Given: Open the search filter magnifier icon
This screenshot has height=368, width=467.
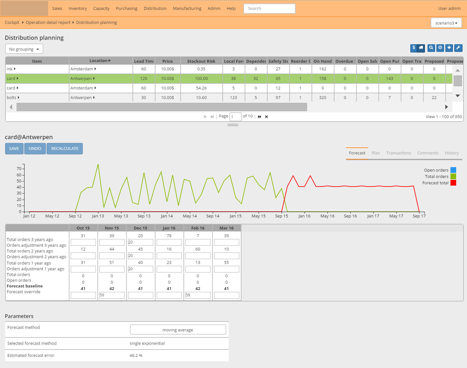Looking at the screenshot, I should [431, 48].
